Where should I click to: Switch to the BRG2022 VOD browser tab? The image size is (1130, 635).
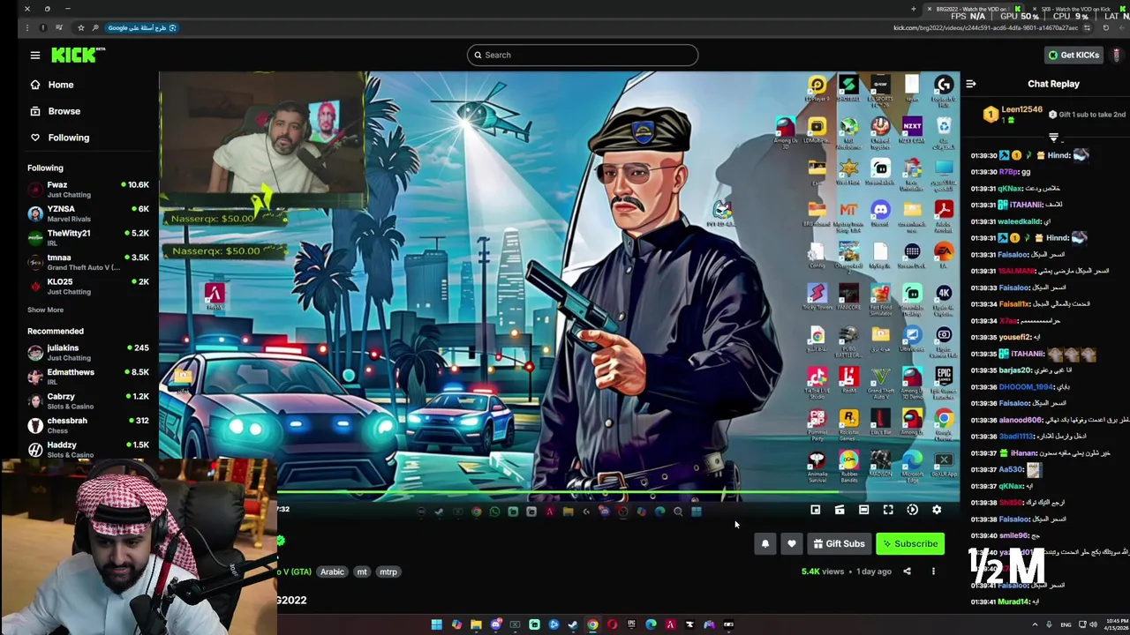click(x=973, y=9)
